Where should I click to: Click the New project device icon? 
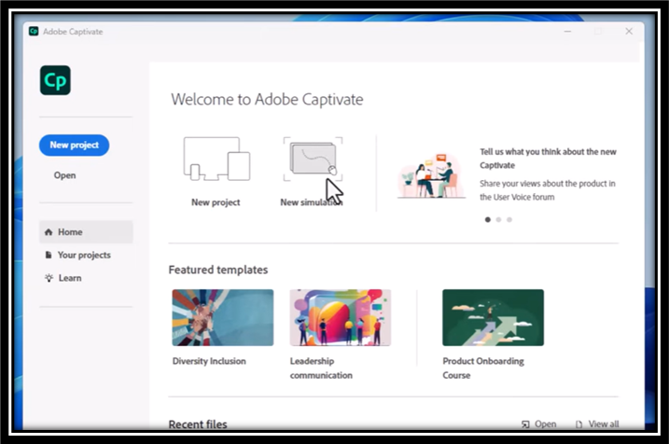[216, 159]
